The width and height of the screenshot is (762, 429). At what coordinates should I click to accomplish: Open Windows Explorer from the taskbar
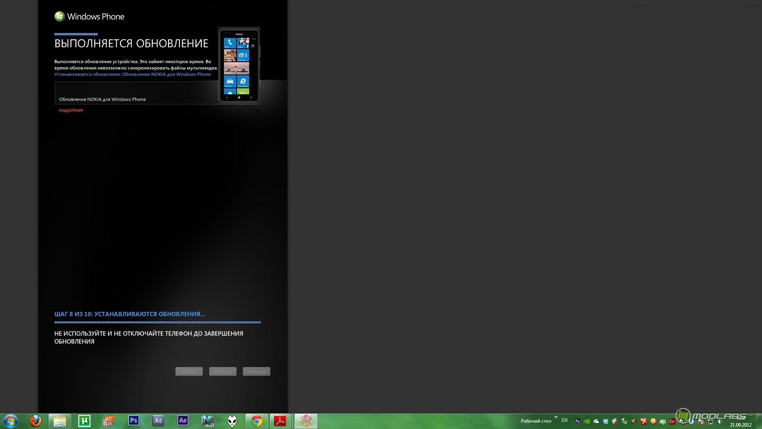(x=60, y=421)
